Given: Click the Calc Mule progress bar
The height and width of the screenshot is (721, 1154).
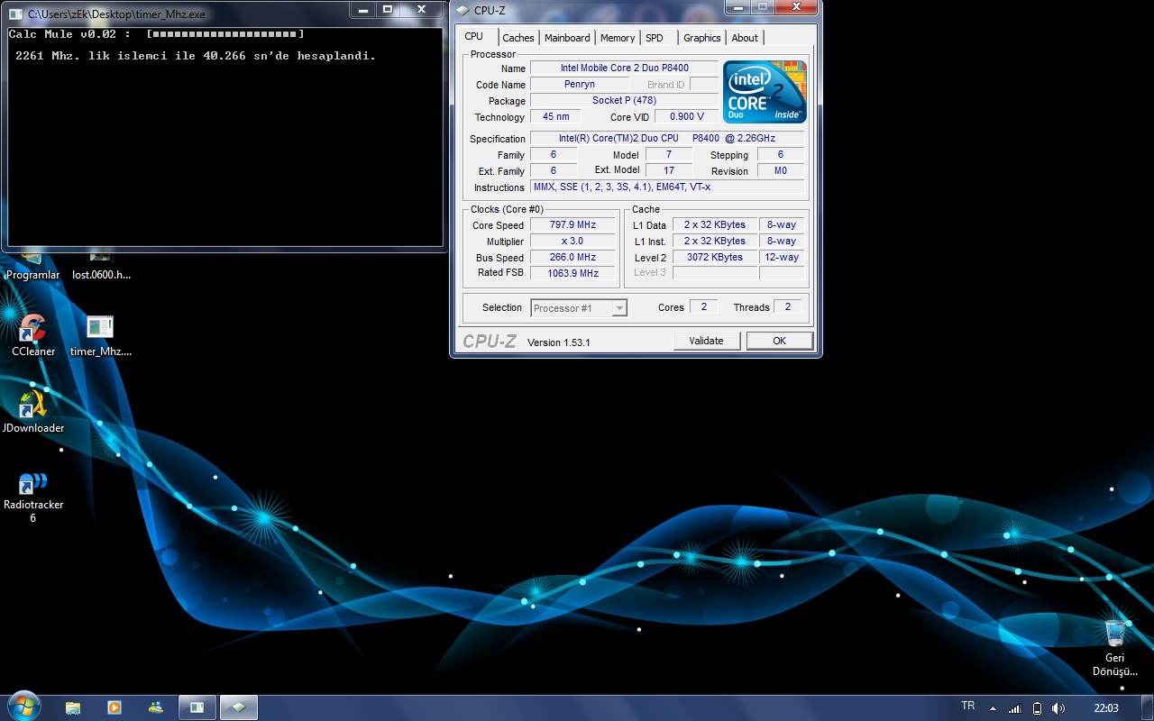Looking at the screenshot, I should (x=224, y=34).
